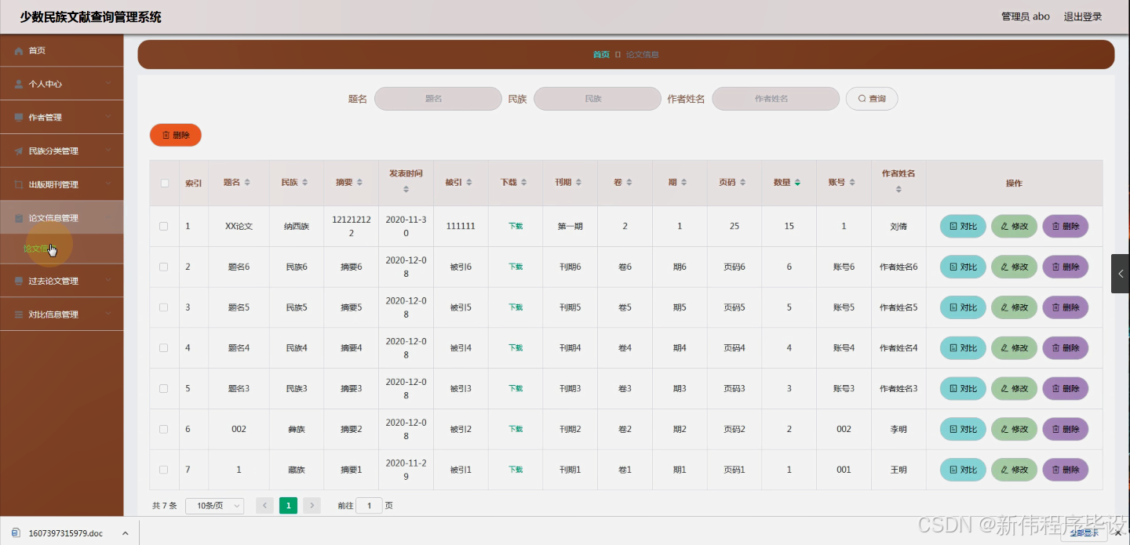Viewport: 1130px width, 545px height.
Task: Click 删除 button for 题名4 row
Action: point(1065,347)
